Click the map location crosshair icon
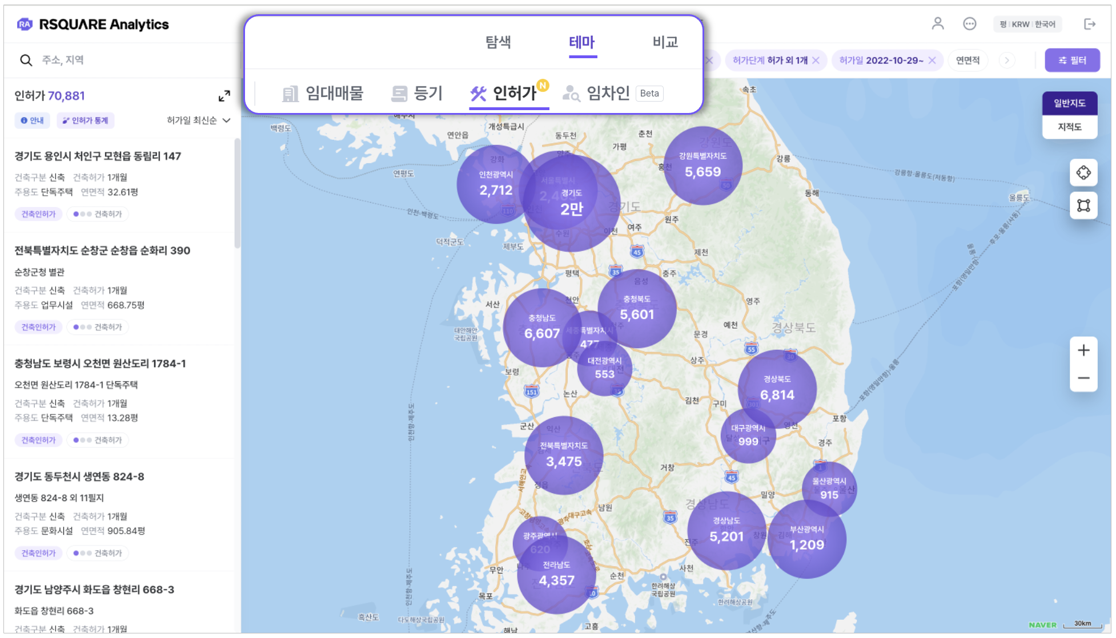The width and height of the screenshot is (1116, 638). pos(1083,173)
